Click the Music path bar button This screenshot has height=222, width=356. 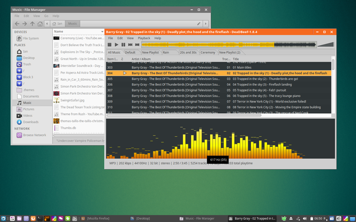tap(73, 23)
